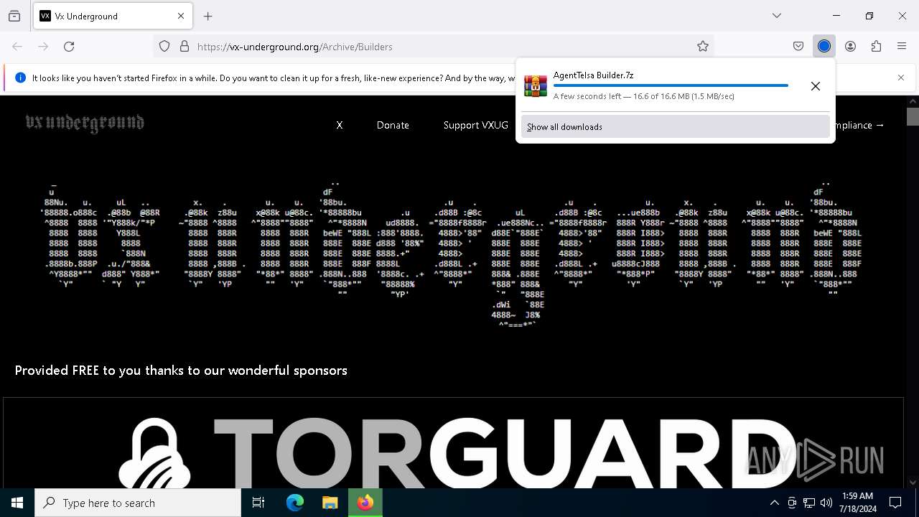Open File Explorer from taskbar

point(330,503)
